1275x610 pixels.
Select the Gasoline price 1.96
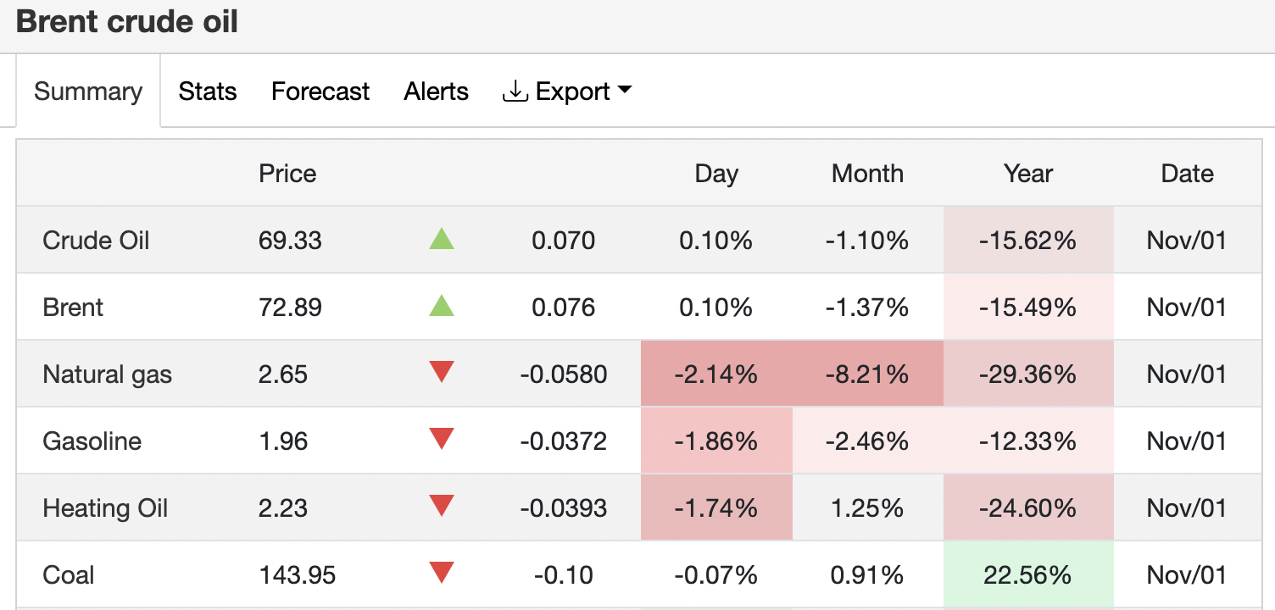pos(283,441)
